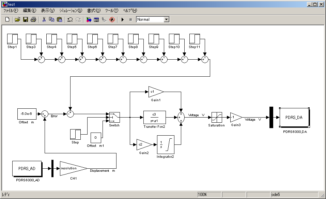Open a model file with the folder icon
The width and height of the screenshot is (326, 199).
click(17, 20)
